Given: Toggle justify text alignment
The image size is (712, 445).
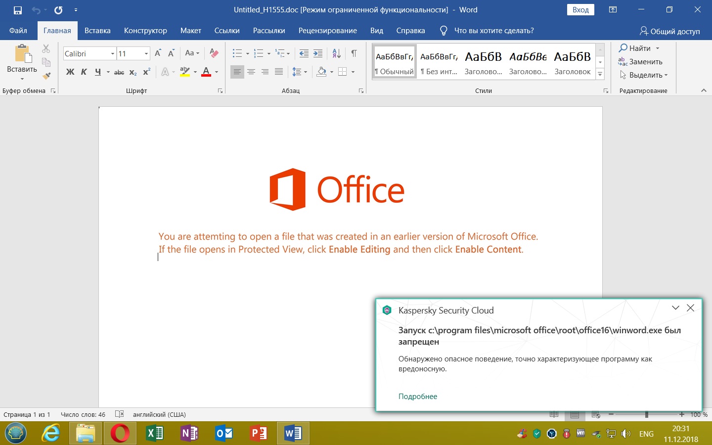Looking at the screenshot, I should pos(279,72).
